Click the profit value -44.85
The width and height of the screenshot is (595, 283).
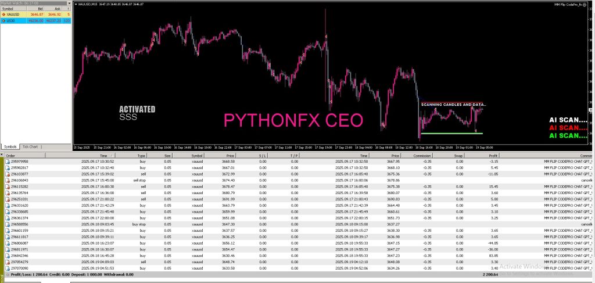pyautogui.click(x=492, y=243)
